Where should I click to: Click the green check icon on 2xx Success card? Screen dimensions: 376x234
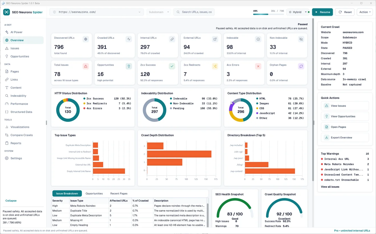click(x=172, y=66)
